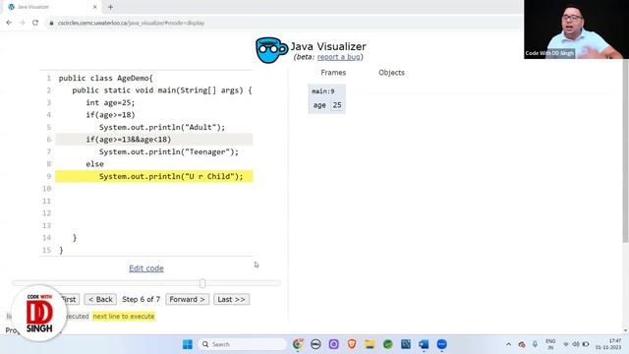Click the main:9 frame label
Viewport: 629px width, 354px height.
(323, 91)
